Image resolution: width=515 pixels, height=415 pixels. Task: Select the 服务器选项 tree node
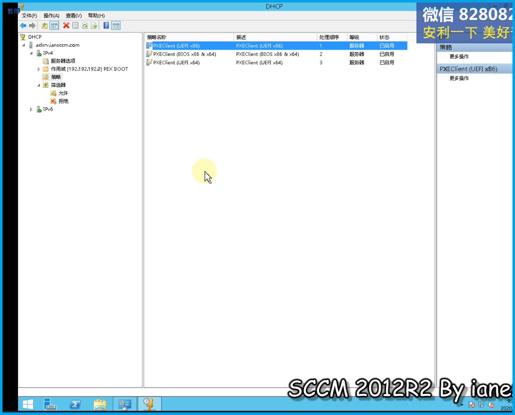(x=63, y=61)
